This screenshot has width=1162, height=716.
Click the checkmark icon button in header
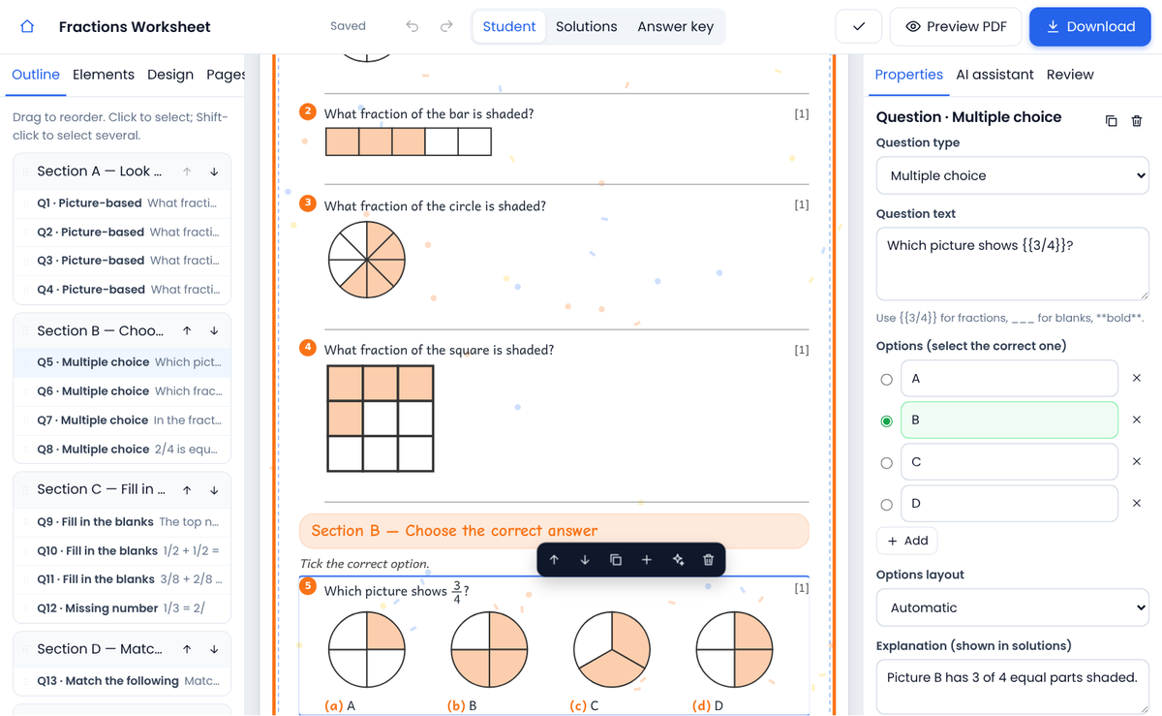[858, 27]
